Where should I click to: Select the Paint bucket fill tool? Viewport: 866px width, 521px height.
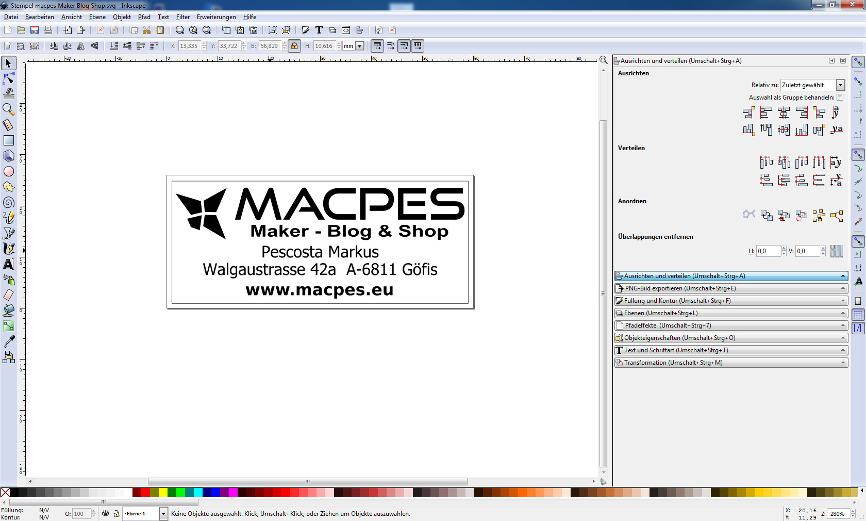[x=8, y=311]
